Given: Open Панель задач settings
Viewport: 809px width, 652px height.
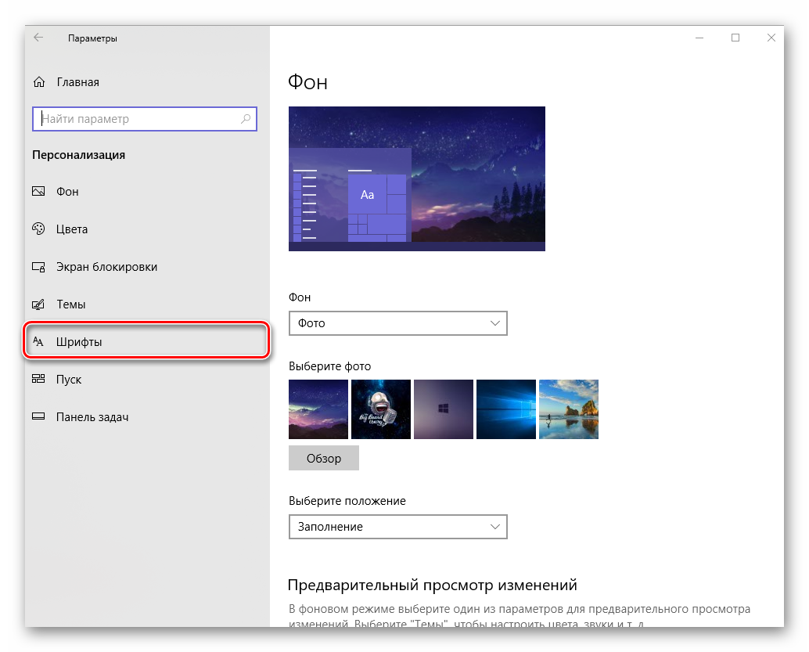Looking at the screenshot, I should [x=147, y=417].
